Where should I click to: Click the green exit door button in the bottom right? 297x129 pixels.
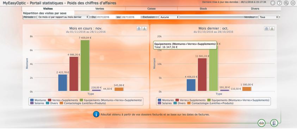[274, 123]
